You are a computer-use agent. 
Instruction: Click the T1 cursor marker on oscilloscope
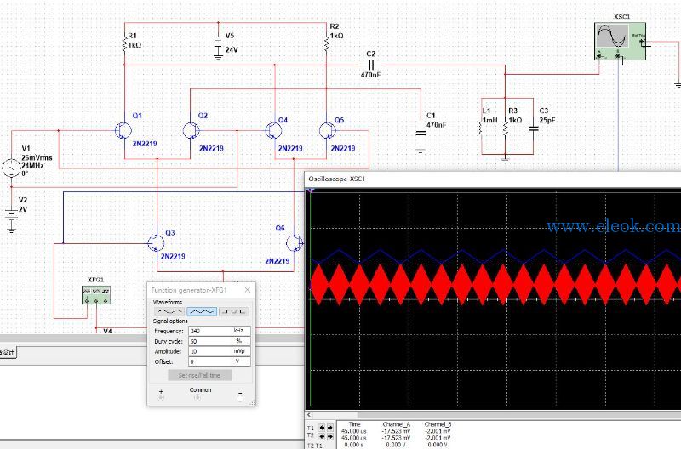pos(310,190)
